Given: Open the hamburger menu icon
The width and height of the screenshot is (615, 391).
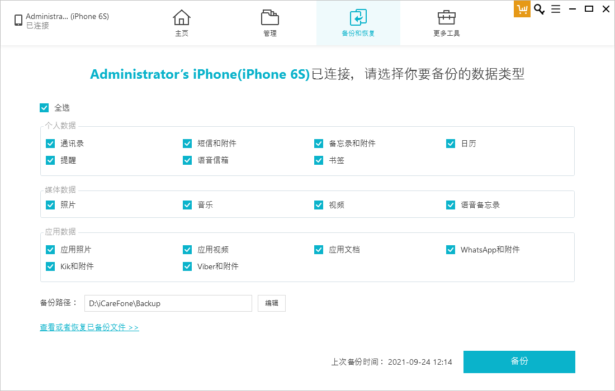Looking at the screenshot, I should 556,9.
